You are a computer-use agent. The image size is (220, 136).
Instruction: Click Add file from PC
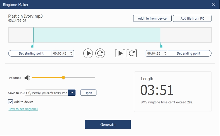point(192,19)
